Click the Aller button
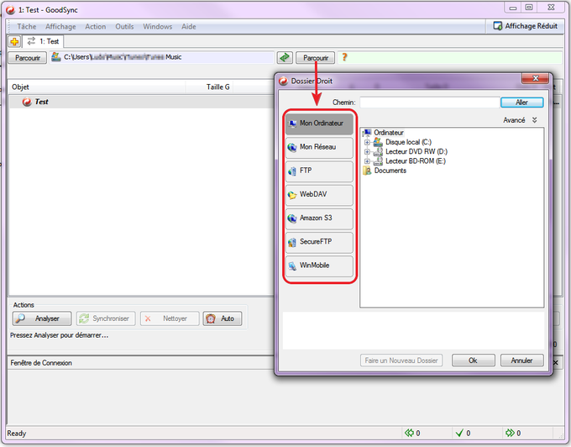This screenshot has height=447, width=571. [521, 103]
